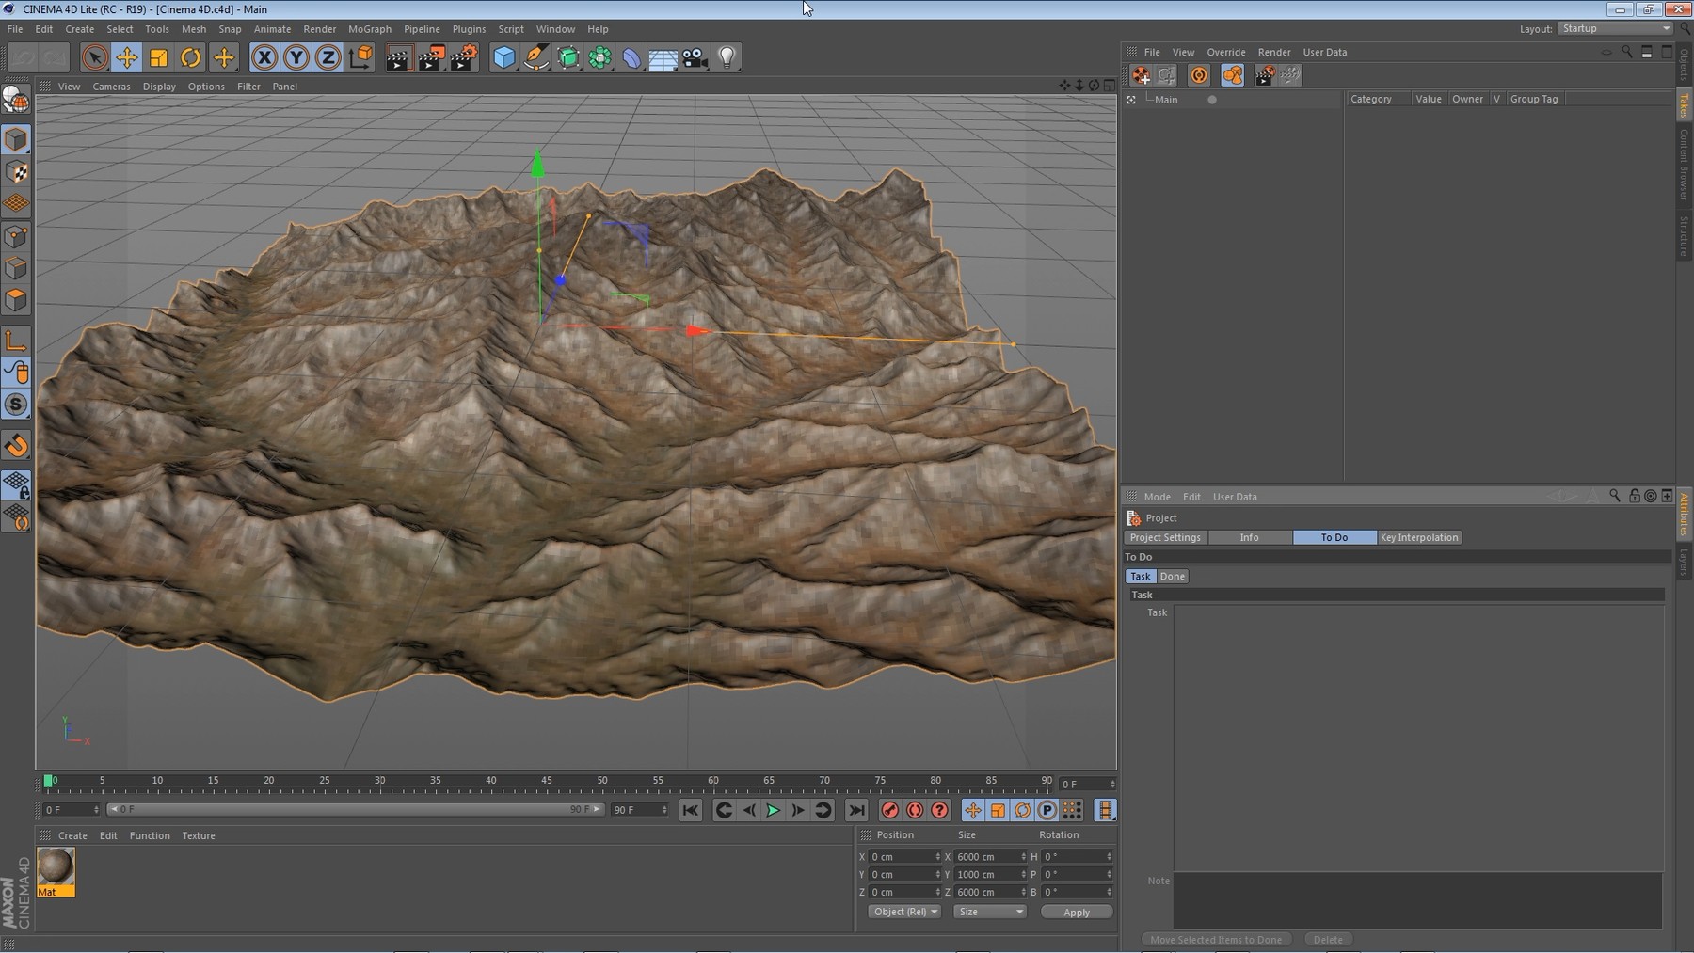This screenshot has height=953, width=1694.
Task: Click the Cube primitive icon
Action: point(503,57)
